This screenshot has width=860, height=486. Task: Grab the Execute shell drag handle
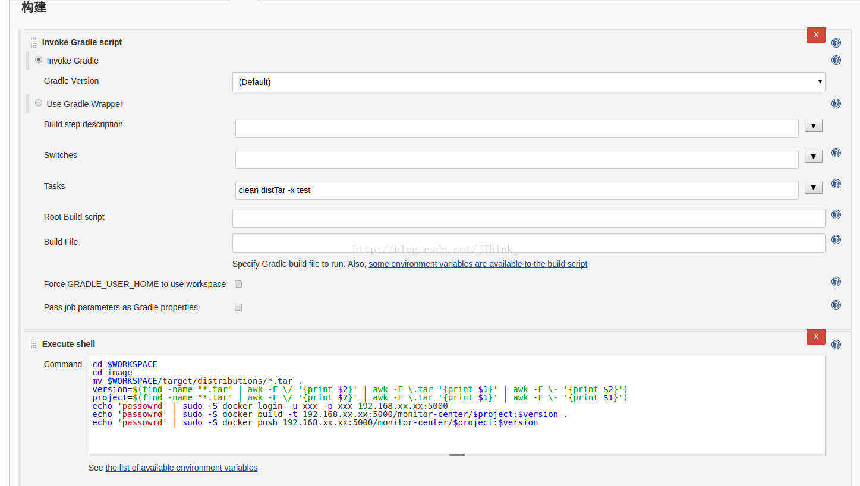coord(34,344)
